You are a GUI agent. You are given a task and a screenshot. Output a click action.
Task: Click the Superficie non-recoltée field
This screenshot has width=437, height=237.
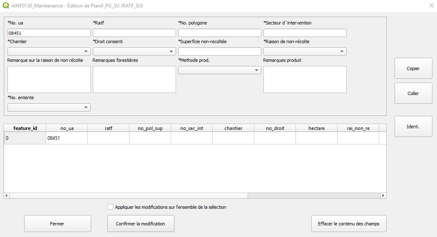coord(220,51)
